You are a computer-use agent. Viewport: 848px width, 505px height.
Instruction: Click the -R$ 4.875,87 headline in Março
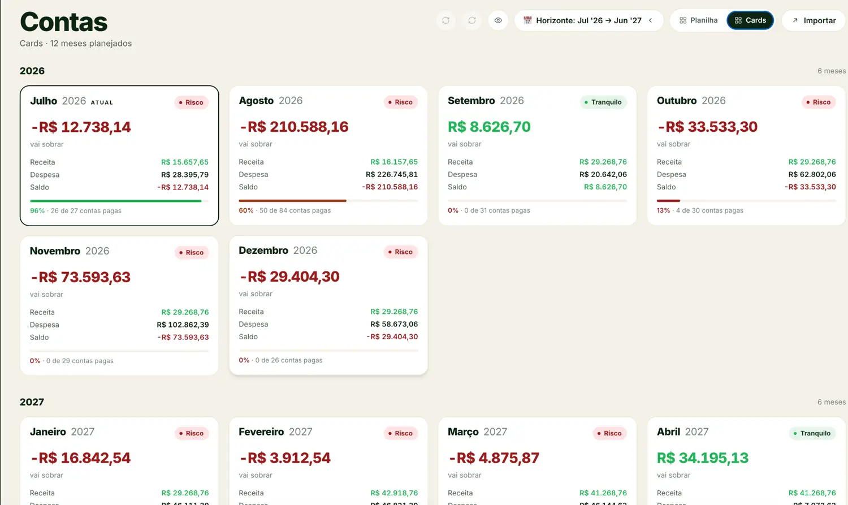(x=494, y=458)
